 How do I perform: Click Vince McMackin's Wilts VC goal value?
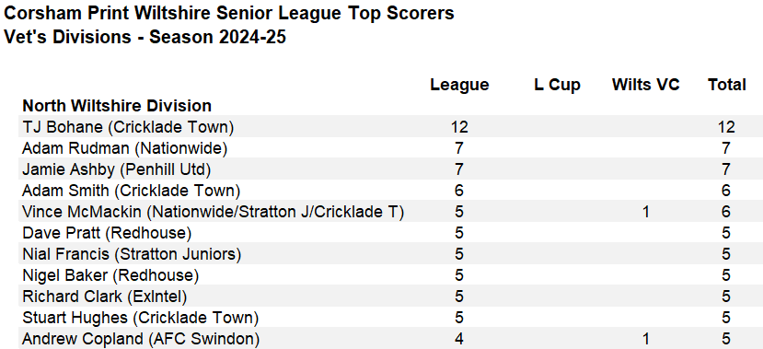pos(646,212)
